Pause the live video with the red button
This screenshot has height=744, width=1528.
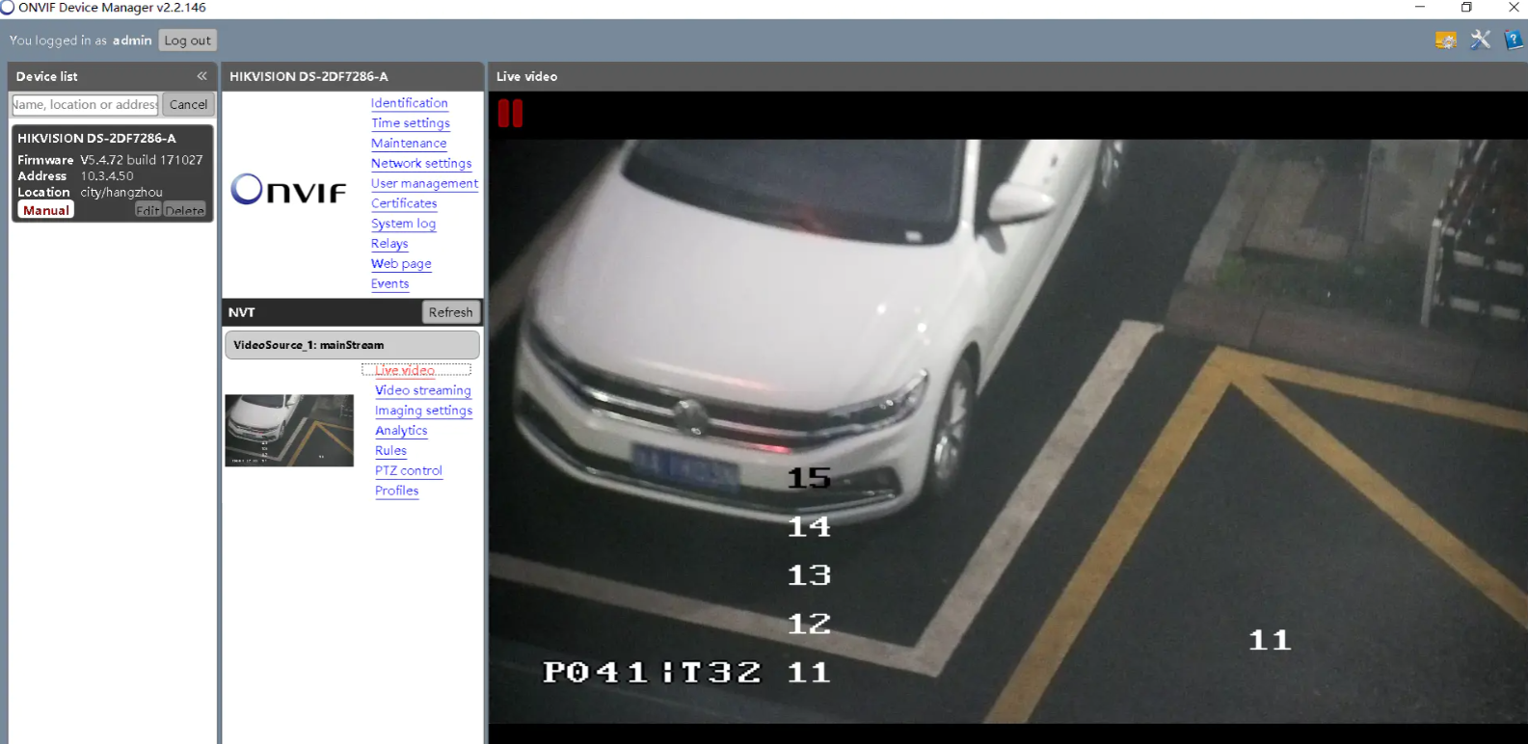510,114
